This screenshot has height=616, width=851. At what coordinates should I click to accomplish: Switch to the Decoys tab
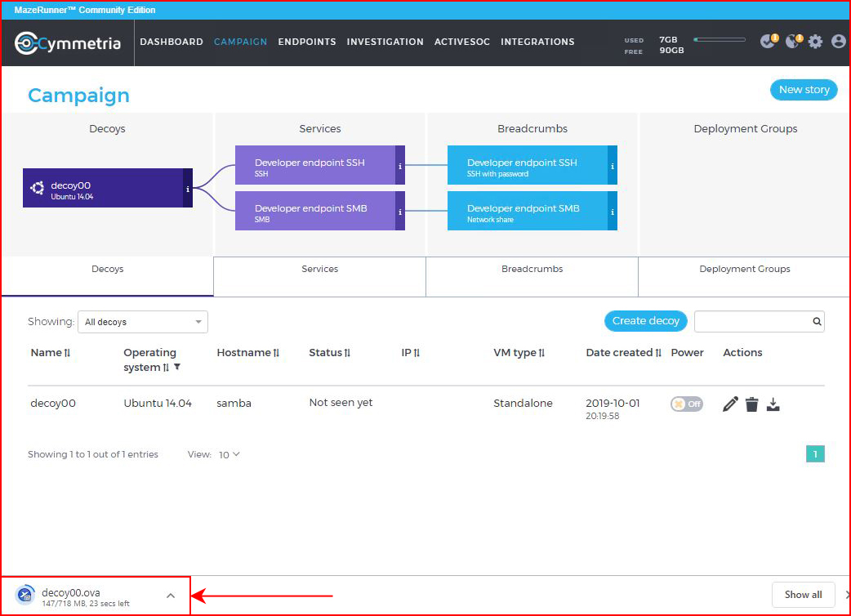[108, 276]
